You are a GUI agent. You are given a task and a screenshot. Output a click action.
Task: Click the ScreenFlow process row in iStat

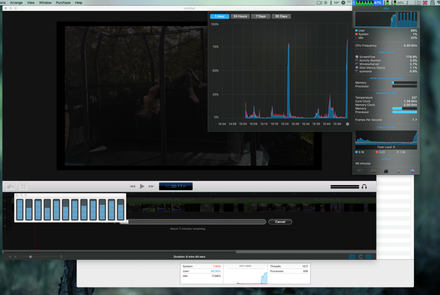coord(386,57)
